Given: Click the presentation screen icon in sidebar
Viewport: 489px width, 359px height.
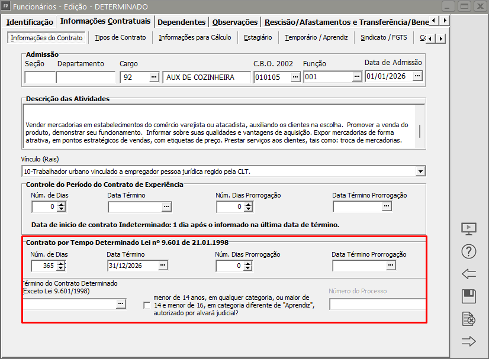Looking at the screenshot, I should pyautogui.click(x=468, y=229).
